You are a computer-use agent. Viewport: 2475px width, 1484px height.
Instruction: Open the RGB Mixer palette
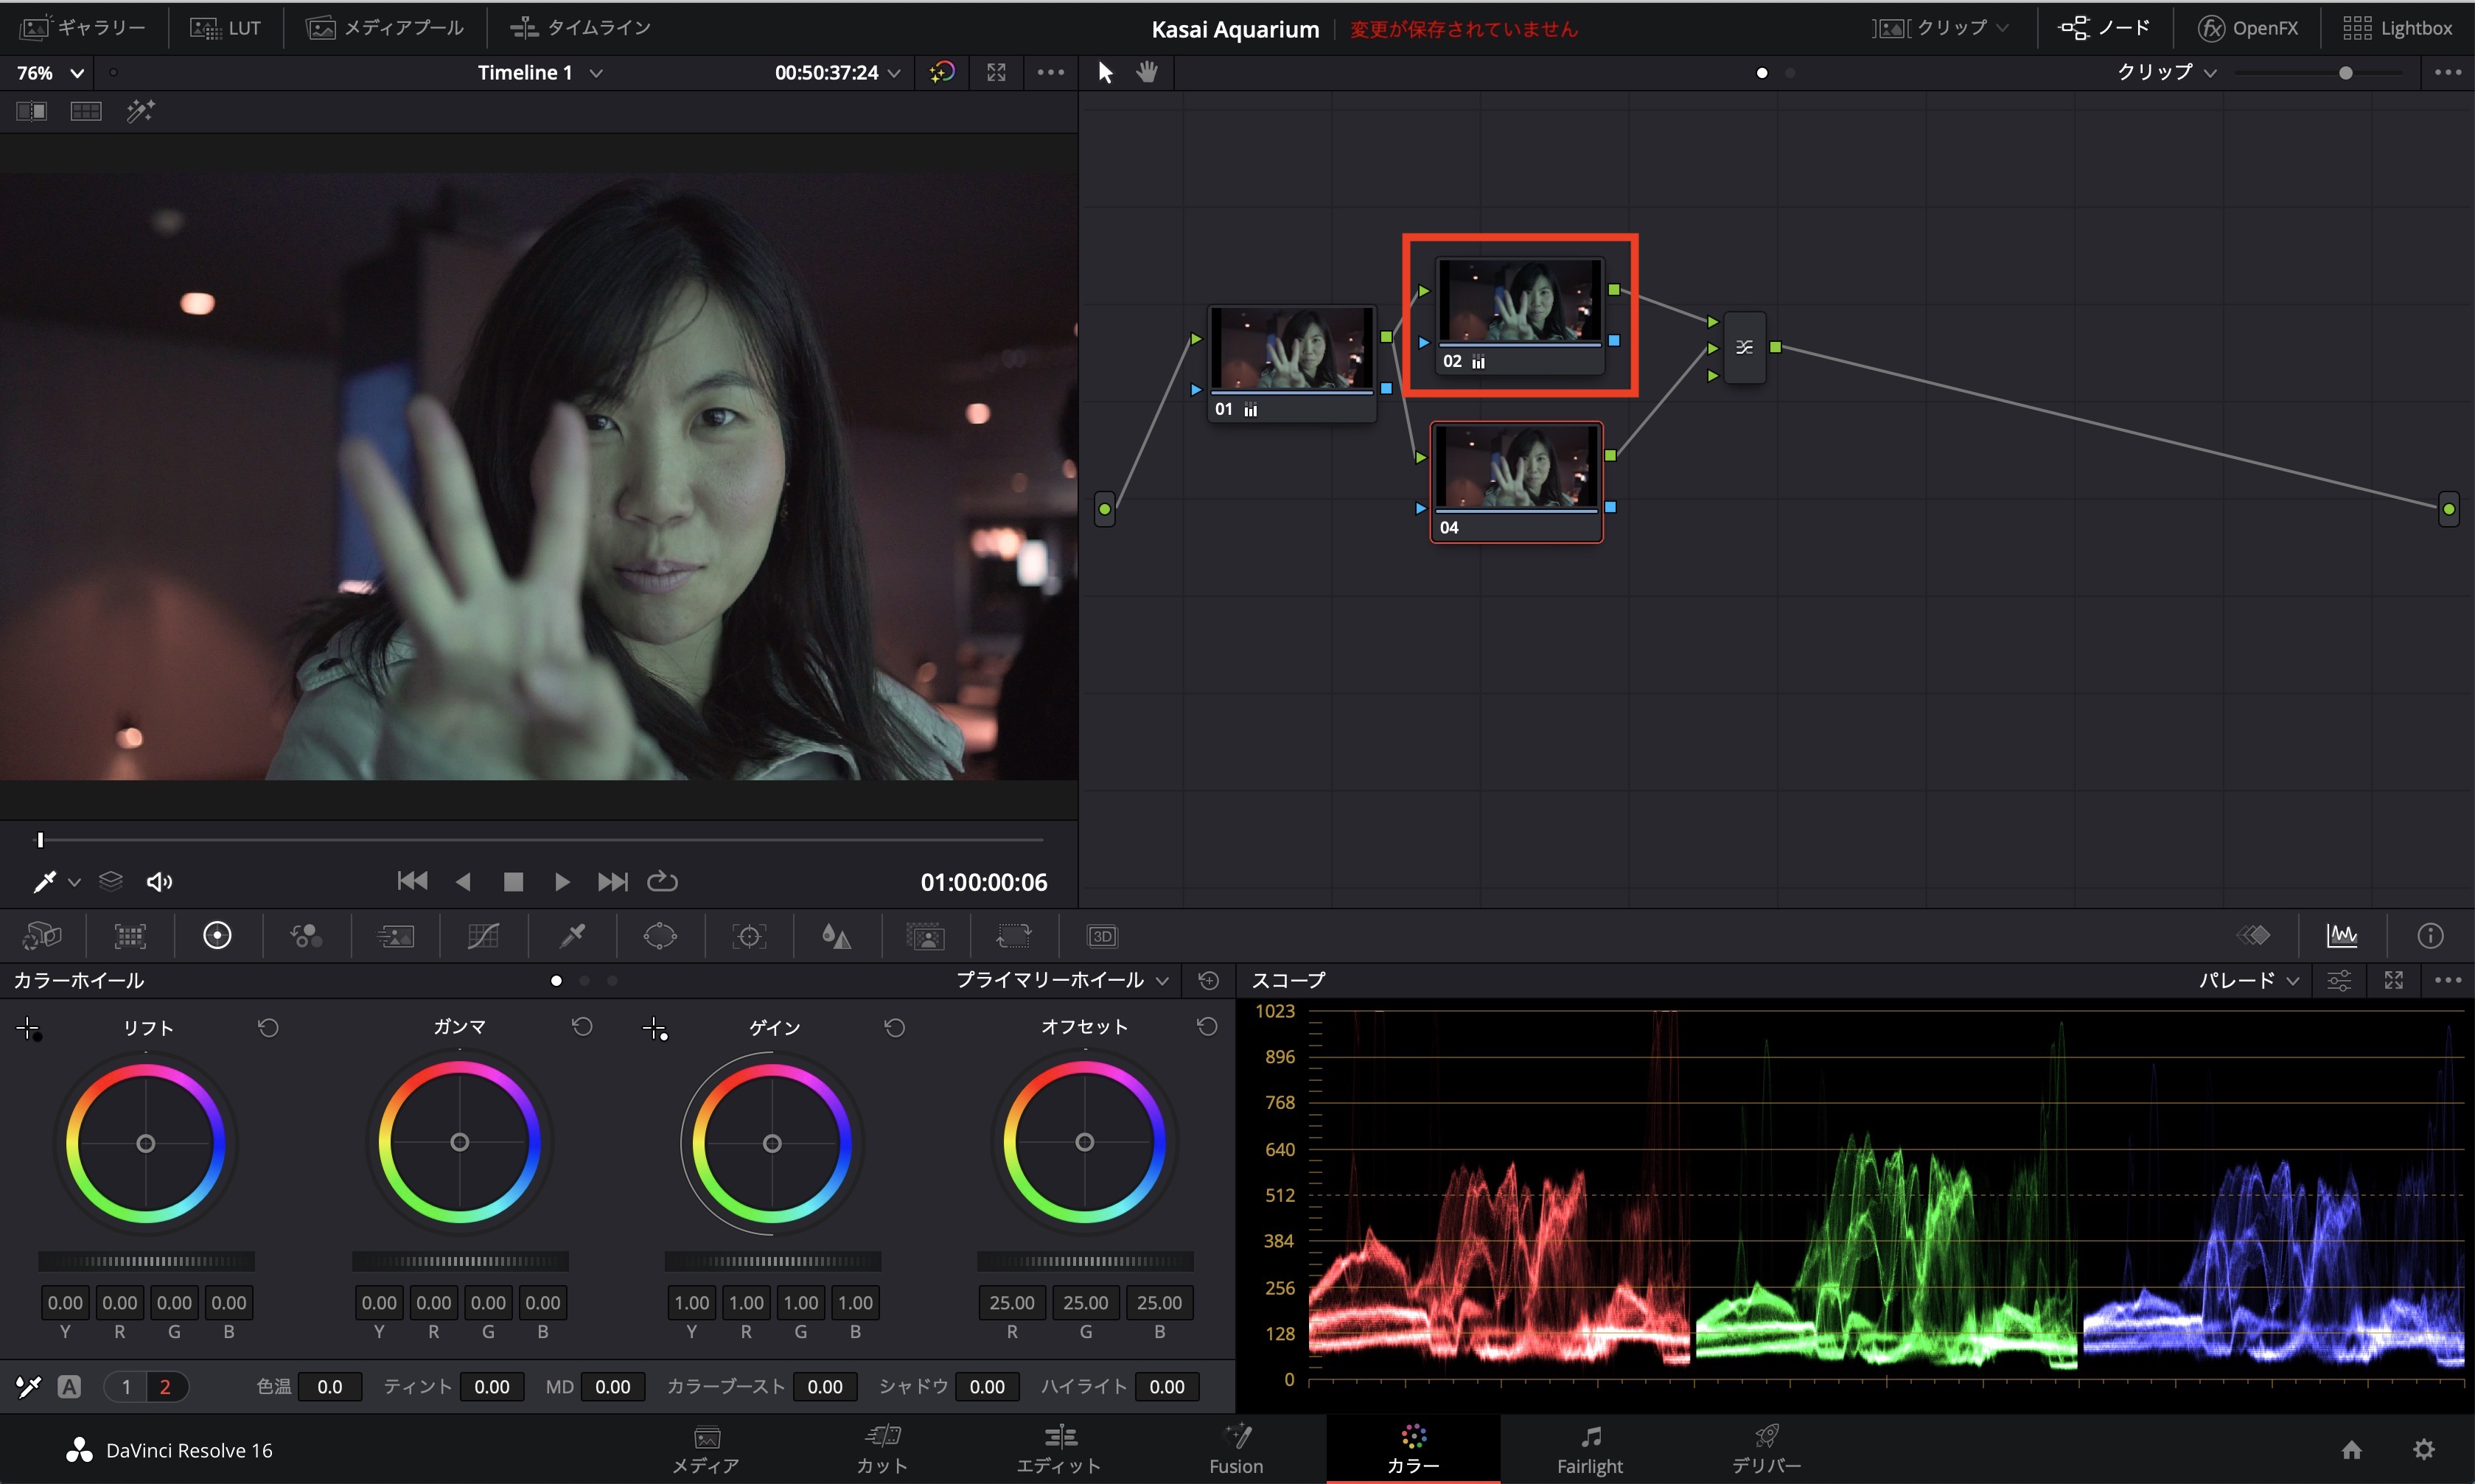(x=306, y=936)
